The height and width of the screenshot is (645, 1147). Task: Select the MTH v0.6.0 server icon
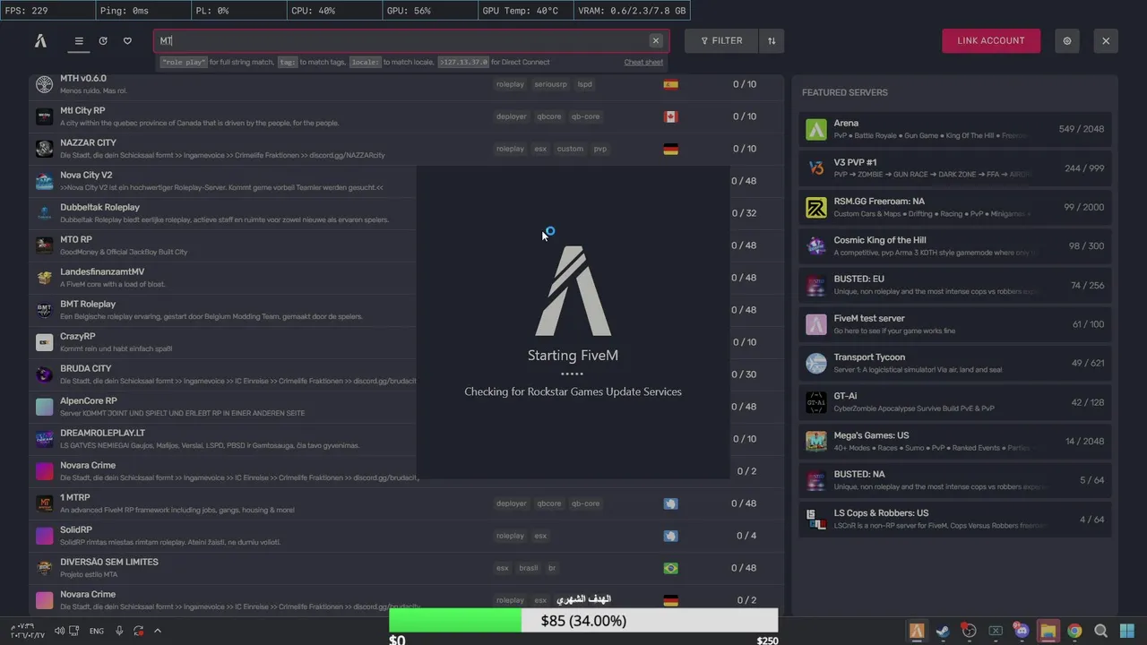click(44, 84)
